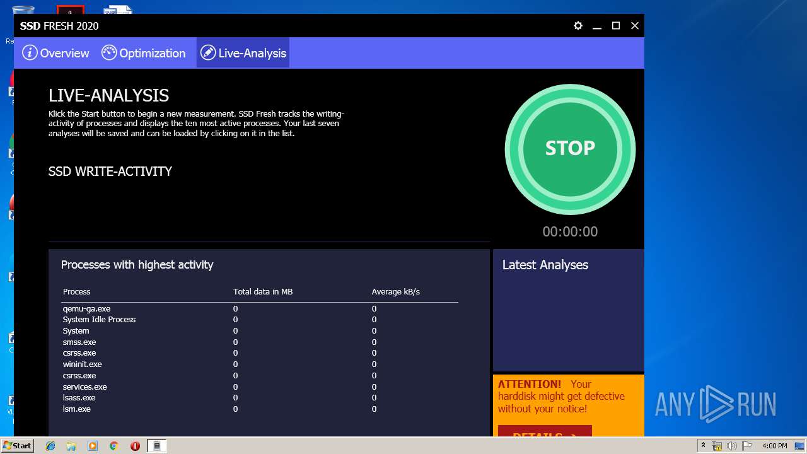This screenshot has width=807, height=454.
Task: Click total data value for qemu-ga.exe
Action: [x=236, y=309]
